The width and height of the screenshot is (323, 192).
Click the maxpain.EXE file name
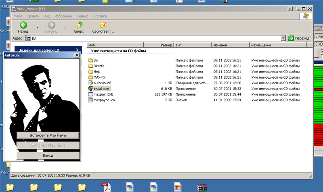coord(103,94)
